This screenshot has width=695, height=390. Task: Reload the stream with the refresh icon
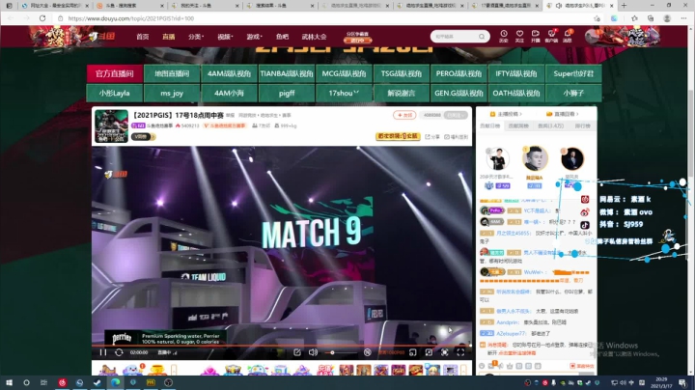pyautogui.click(x=119, y=352)
